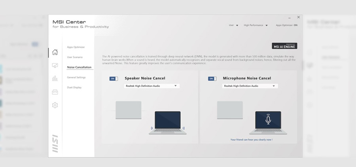This screenshot has width=356, height=167.
Task: Open the performance monitor sidebar icon
Action: [55, 65]
